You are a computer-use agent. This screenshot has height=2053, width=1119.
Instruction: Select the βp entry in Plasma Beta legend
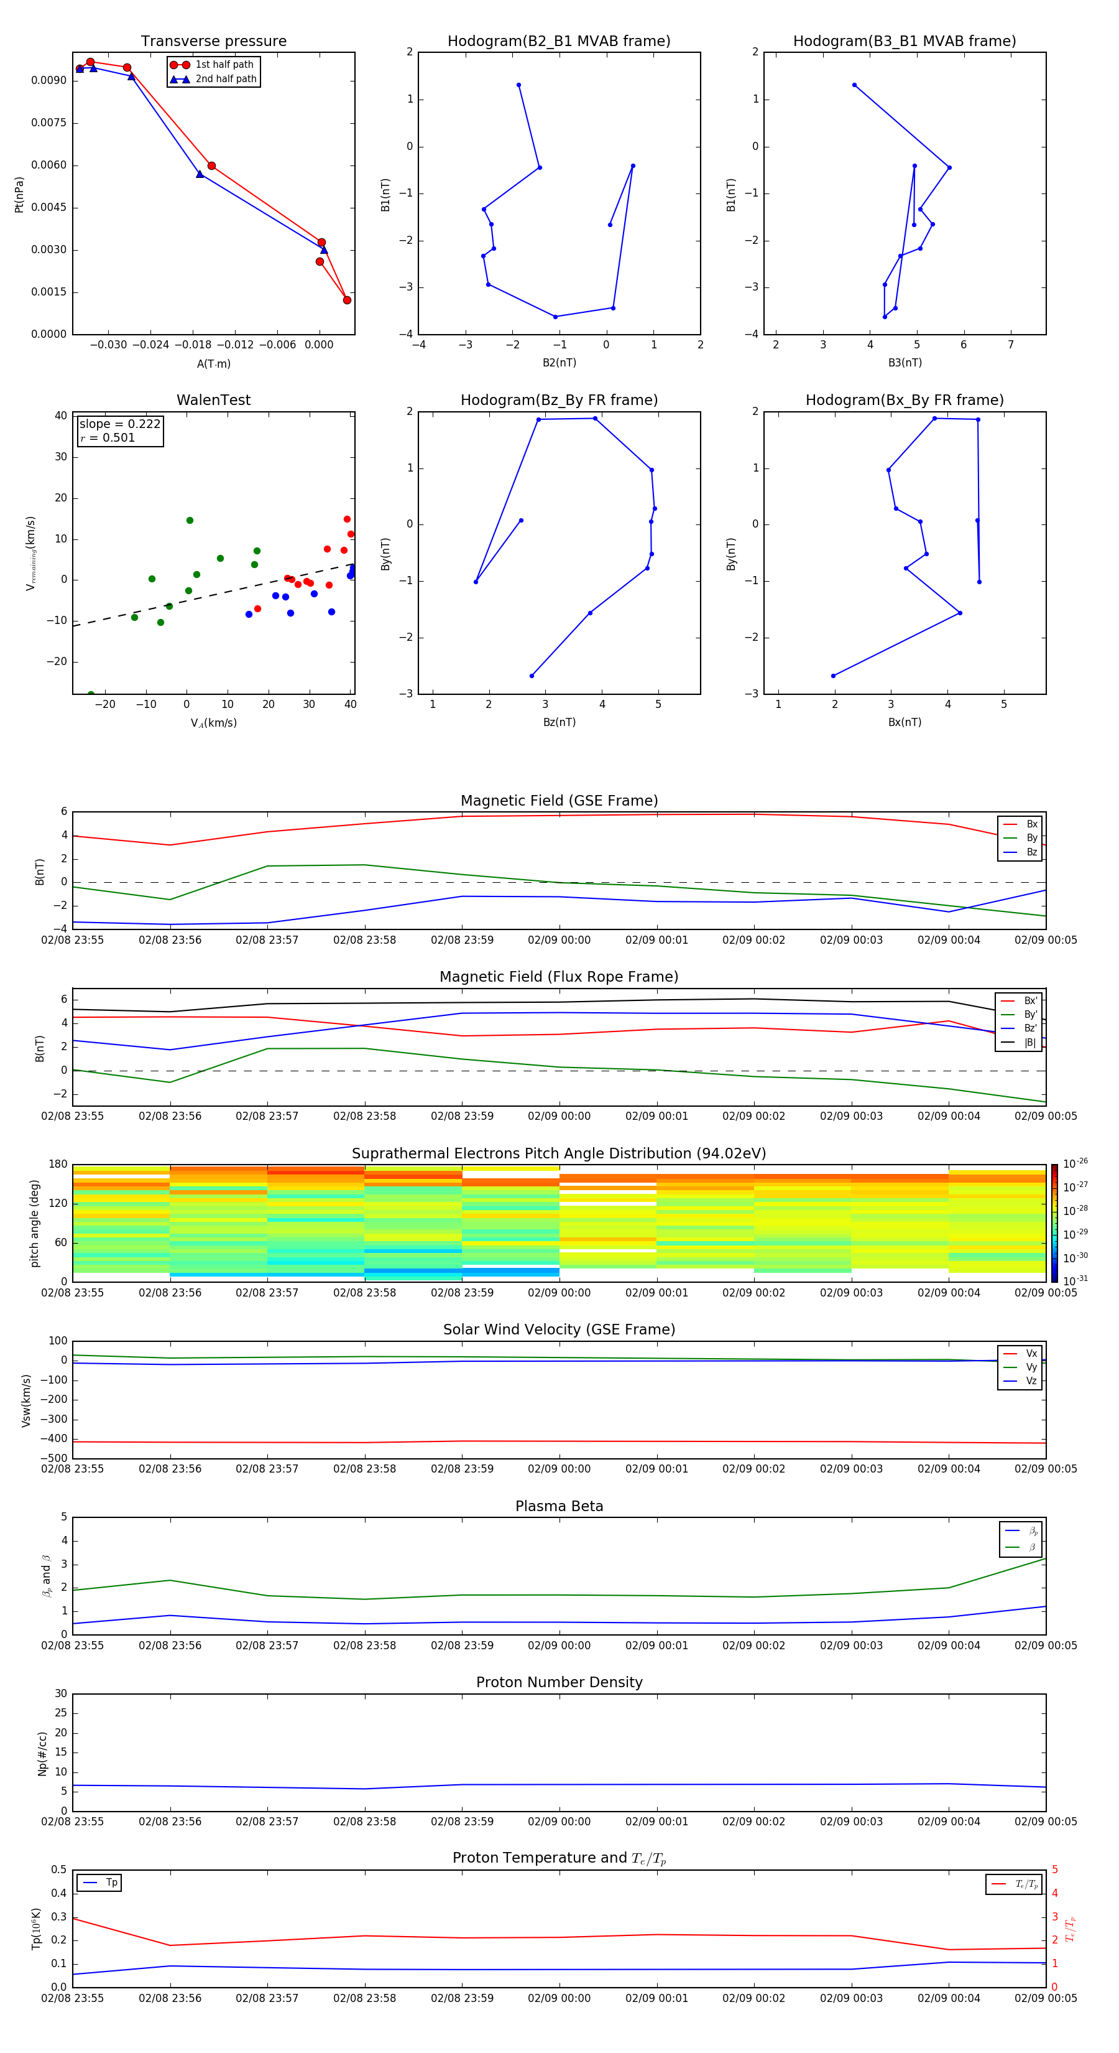pos(1021,1531)
